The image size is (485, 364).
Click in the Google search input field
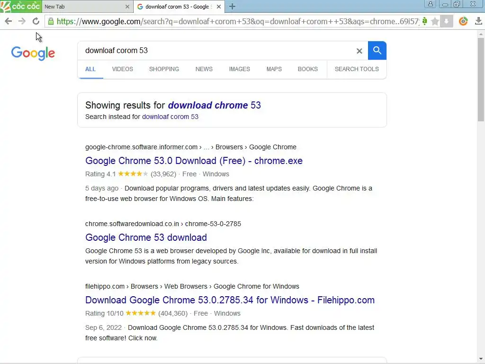tap(216, 50)
